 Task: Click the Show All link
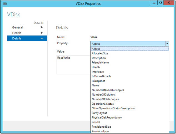pyautogui.click(x=38, y=23)
